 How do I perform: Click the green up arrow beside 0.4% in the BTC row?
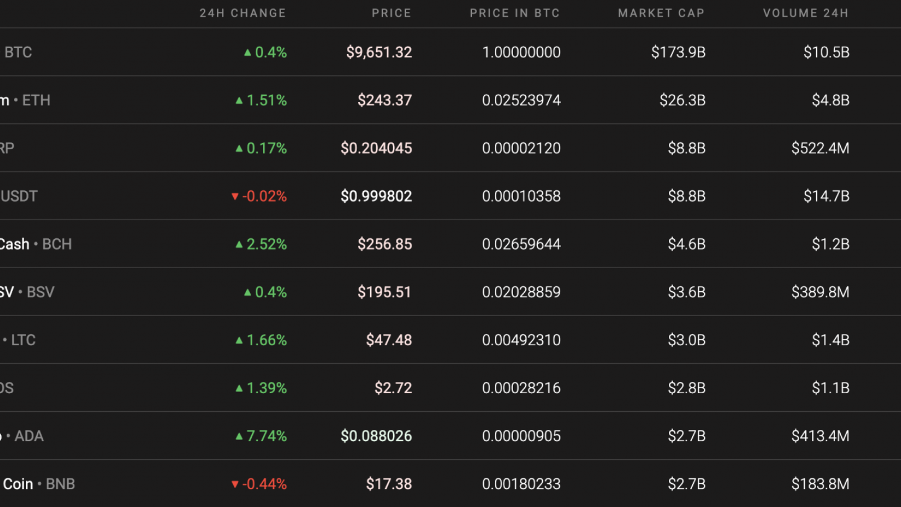pos(248,52)
